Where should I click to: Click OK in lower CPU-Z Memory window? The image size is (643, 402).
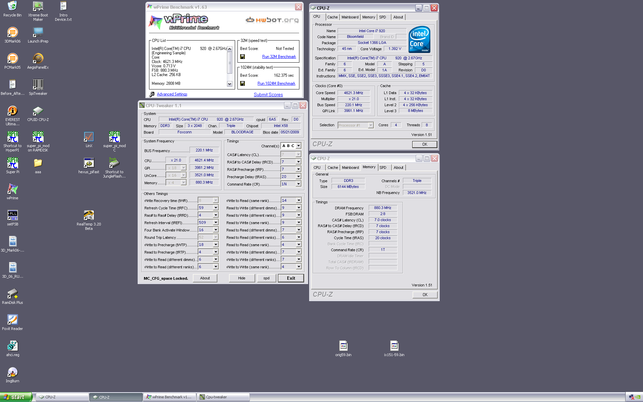(425, 295)
